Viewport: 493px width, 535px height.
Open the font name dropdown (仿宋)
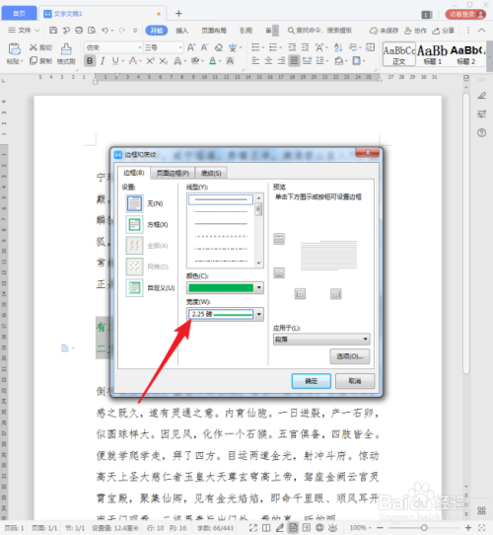click(140, 47)
